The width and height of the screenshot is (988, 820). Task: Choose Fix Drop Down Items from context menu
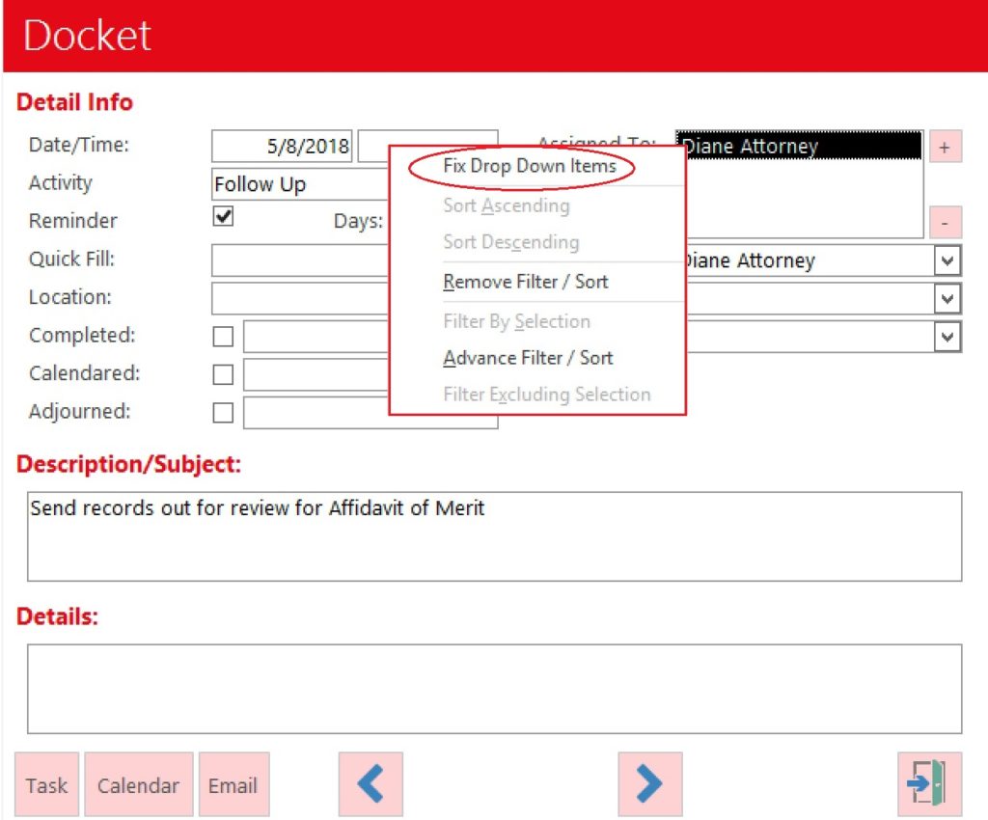[530, 166]
